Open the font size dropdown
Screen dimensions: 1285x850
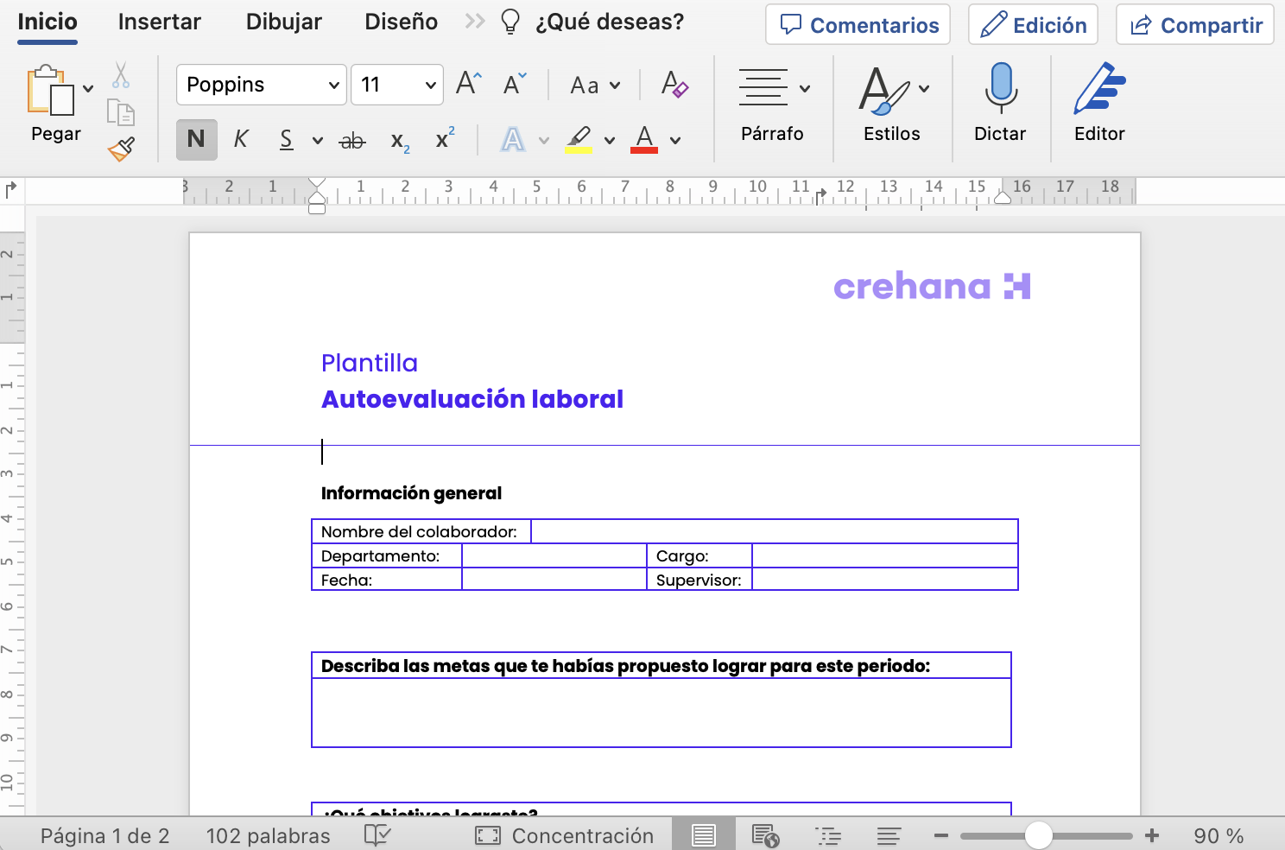coord(396,85)
